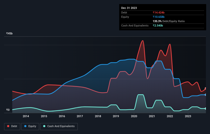This screenshot has width=210, height=134.
Task: Click the 2015 x-axis label
Action: coord(44,116)
